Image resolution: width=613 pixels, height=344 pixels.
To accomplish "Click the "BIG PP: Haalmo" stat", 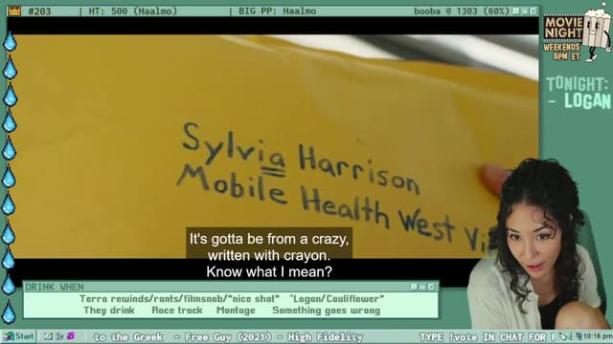I will coord(277,11).
